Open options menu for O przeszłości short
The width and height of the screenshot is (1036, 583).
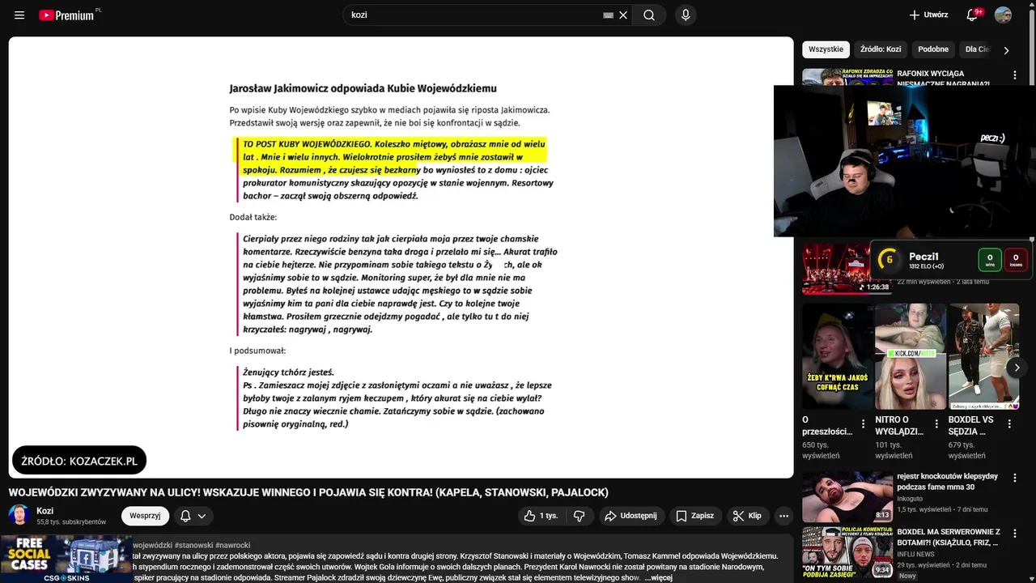(x=863, y=423)
